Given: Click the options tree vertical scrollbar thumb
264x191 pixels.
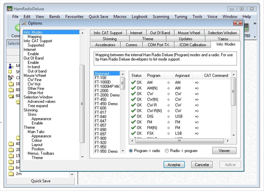Looking at the screenshot, I should click(x=82, y=104).
